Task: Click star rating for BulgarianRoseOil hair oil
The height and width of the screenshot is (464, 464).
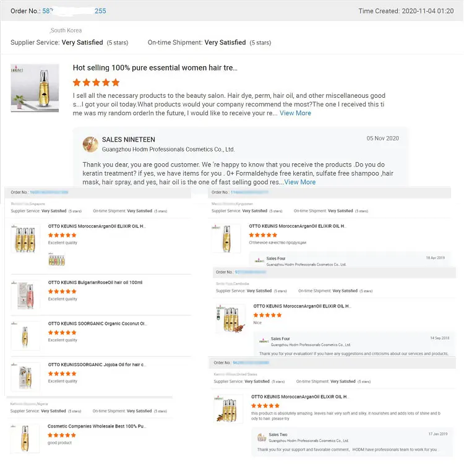Action: [x=62, y=291]
